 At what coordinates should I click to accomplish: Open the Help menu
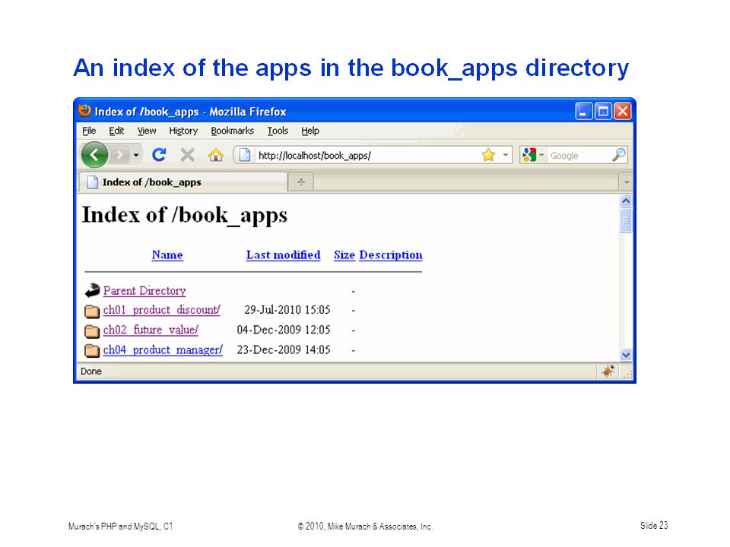310,131
